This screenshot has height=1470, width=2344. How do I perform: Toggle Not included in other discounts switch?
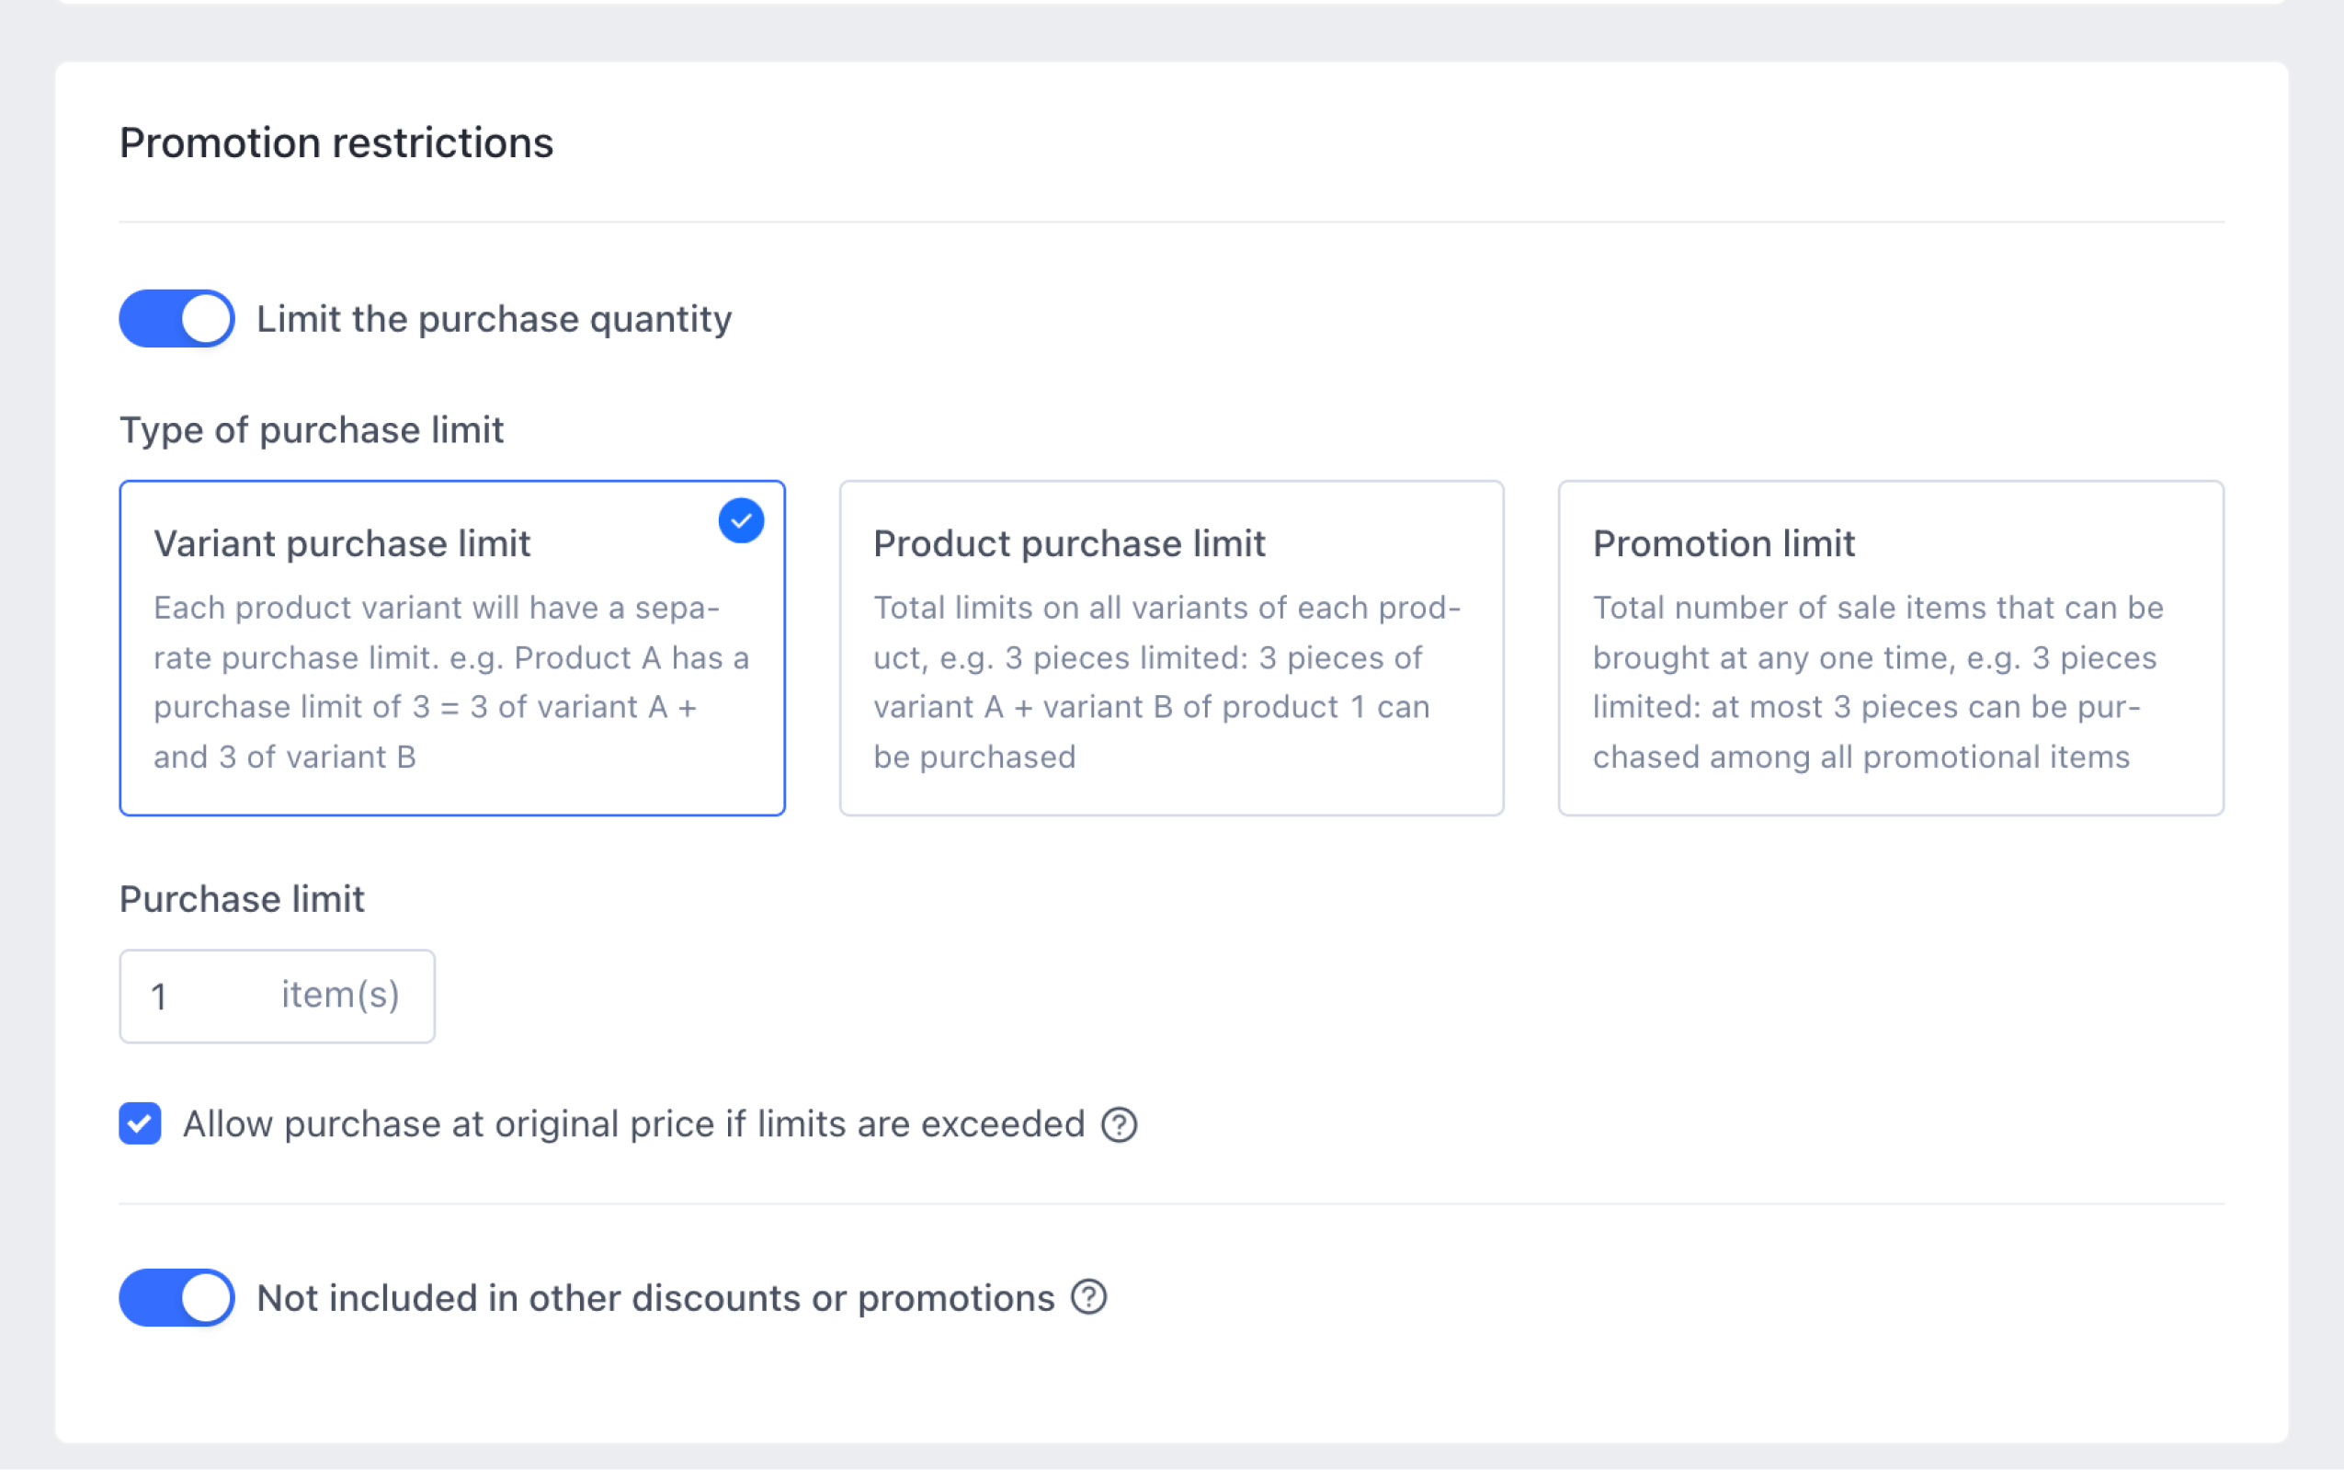point(176,1298)
